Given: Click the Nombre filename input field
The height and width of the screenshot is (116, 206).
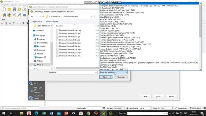Looking at the screenshot, I should click(x=76, y=72).
